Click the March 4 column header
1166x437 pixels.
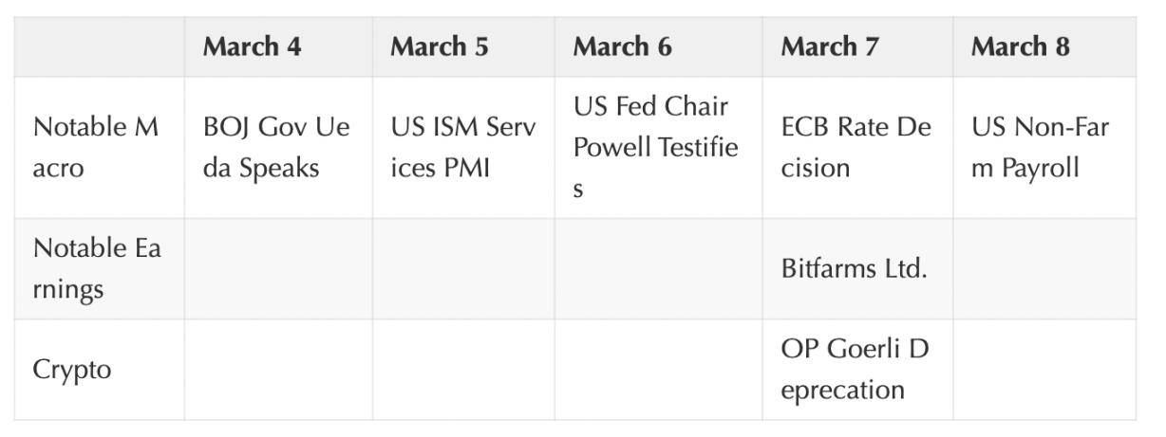coord(252,46)
